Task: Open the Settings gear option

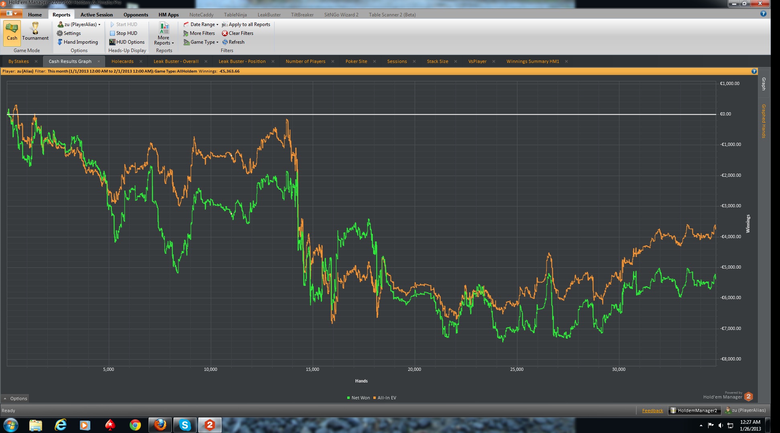Action: (x=60, y=33)
